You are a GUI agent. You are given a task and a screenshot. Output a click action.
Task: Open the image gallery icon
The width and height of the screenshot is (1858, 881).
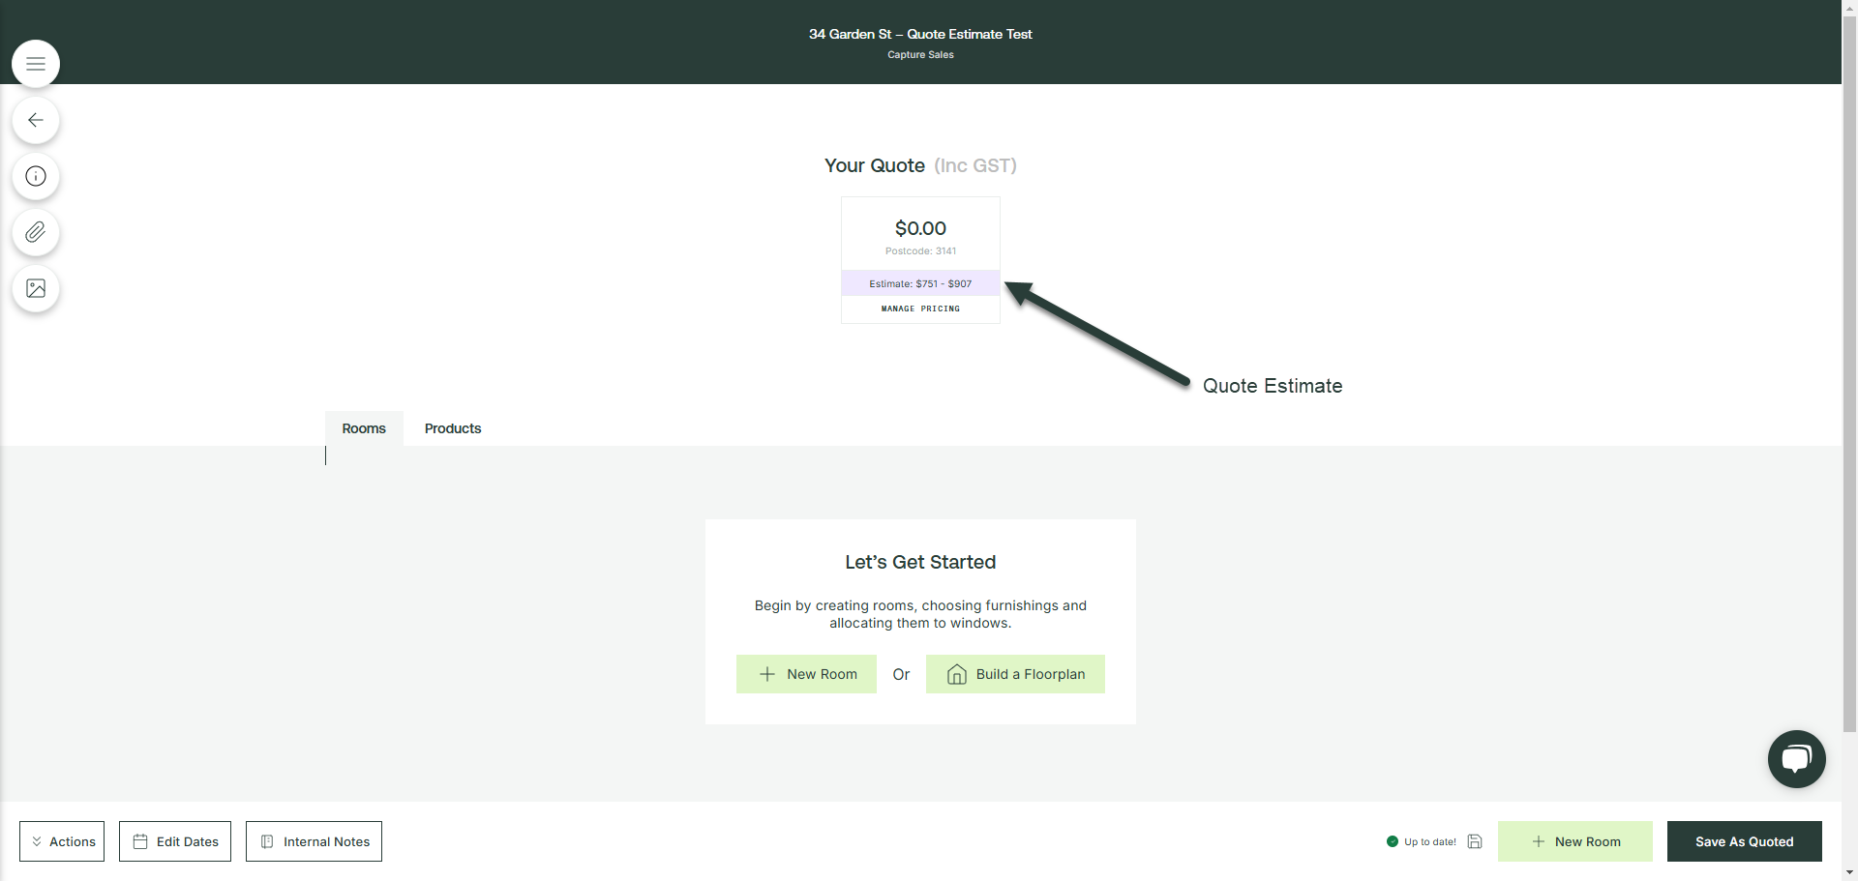(x=36, y=288)
